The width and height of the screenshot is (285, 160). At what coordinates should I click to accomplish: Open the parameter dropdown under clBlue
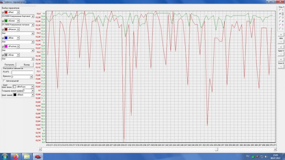click(x=32, y=42)
